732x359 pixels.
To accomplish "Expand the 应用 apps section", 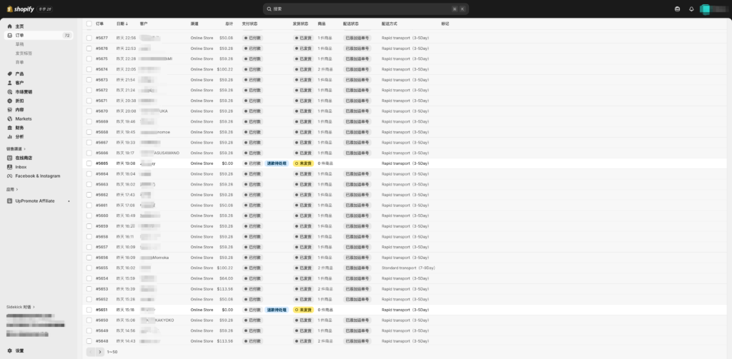I will pos(12,190).
